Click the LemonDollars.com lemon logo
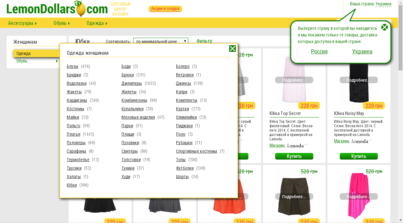The height and width of the screenshot is (223, 403). point(57,9)
